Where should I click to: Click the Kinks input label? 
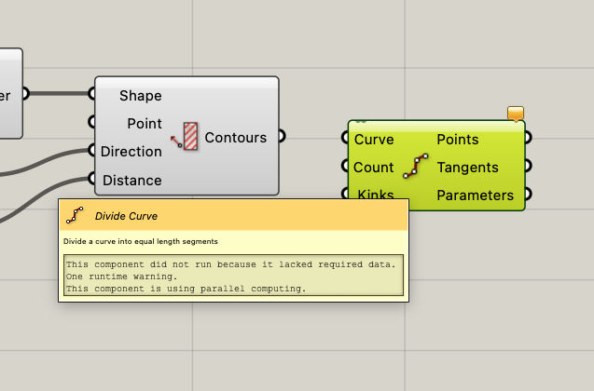374,195
